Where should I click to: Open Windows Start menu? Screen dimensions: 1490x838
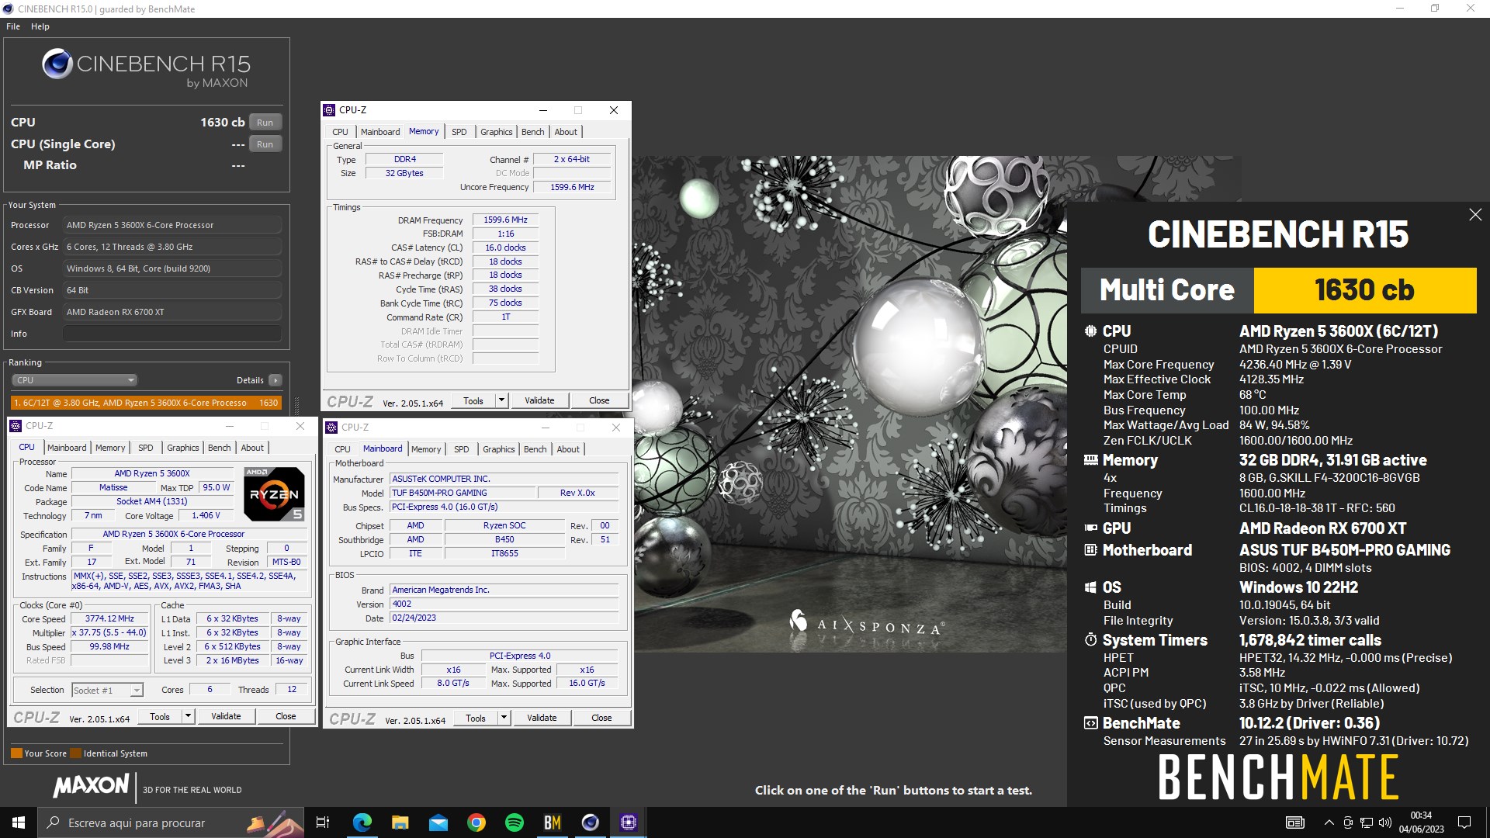[19, 822]
